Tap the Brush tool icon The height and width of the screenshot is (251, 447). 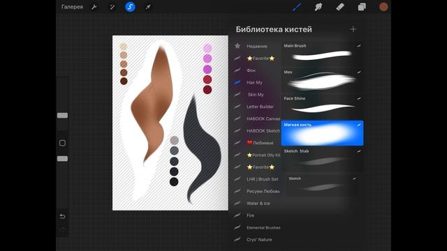(296, 7)
